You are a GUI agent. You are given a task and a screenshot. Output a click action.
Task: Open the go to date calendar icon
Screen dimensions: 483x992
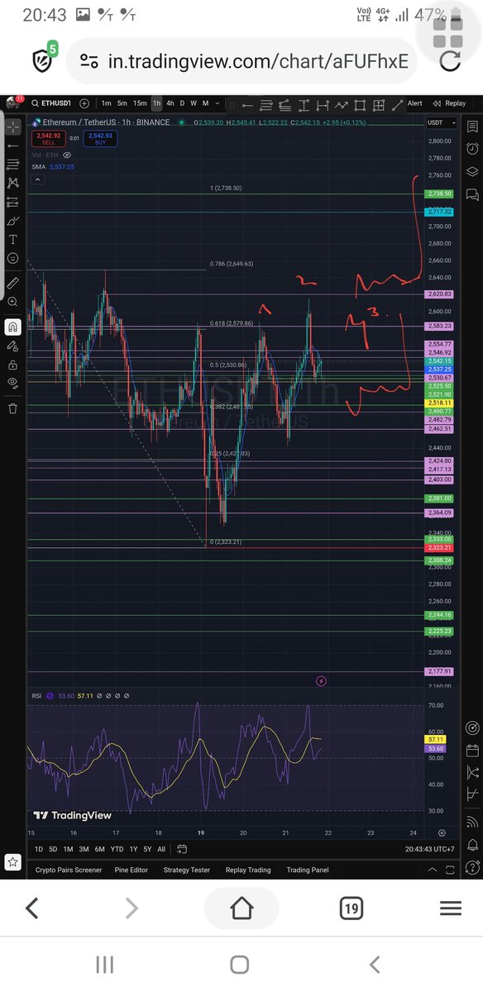[180, 849]
